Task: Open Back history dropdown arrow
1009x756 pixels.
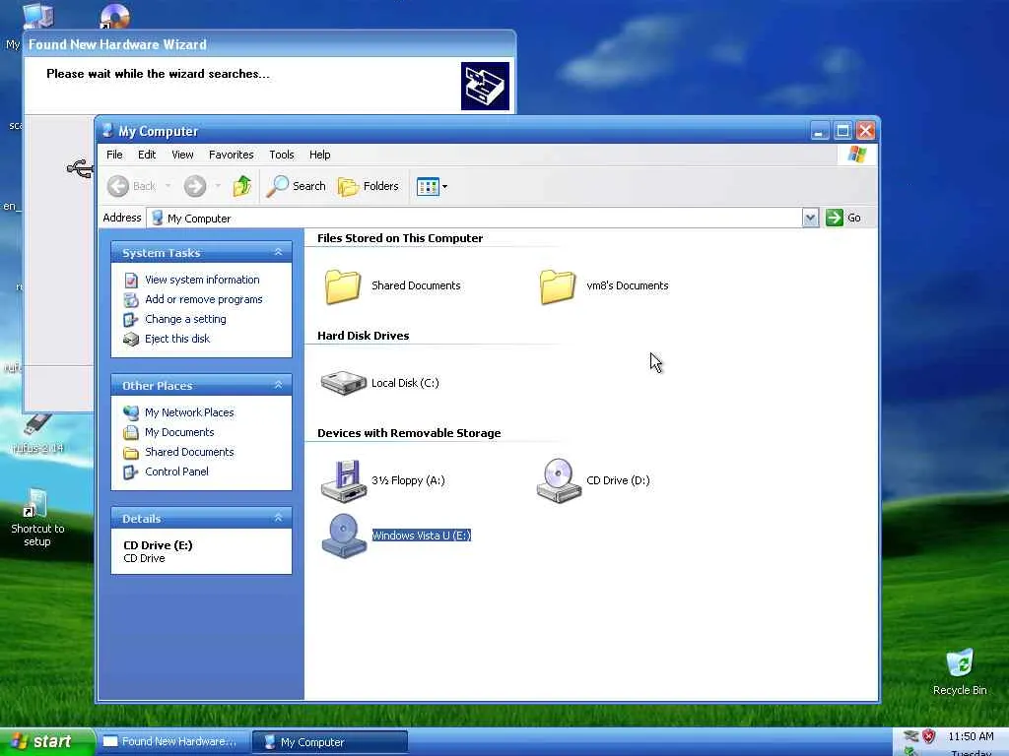Action: pyautogui.click(x=168, y=186)
